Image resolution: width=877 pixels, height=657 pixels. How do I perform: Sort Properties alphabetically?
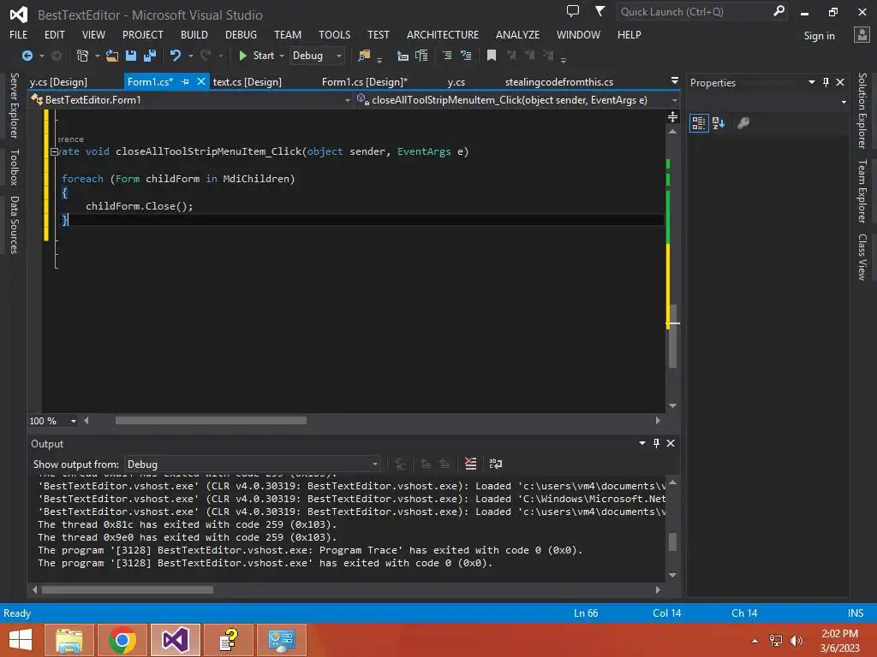pyautogui.click(x=719, y=123)
